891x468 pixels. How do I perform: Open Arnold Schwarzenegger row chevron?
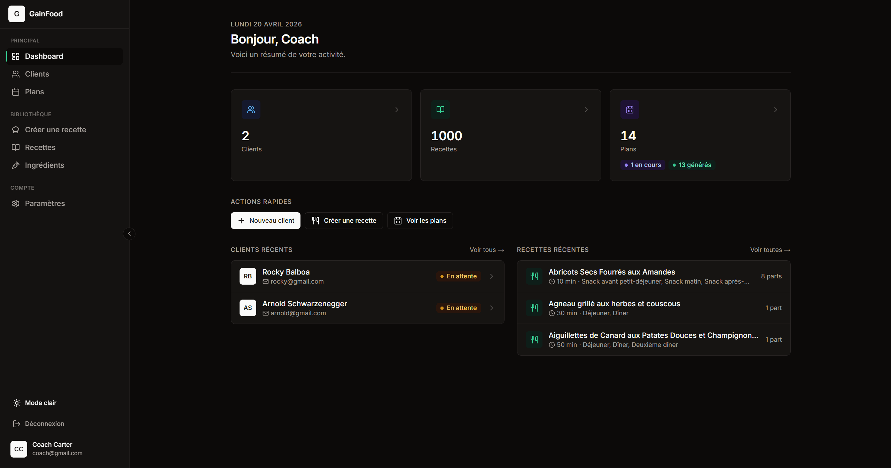[x=492, y=308]
